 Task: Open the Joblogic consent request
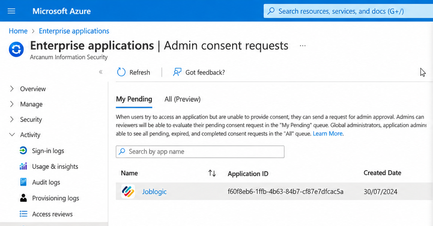154,191
